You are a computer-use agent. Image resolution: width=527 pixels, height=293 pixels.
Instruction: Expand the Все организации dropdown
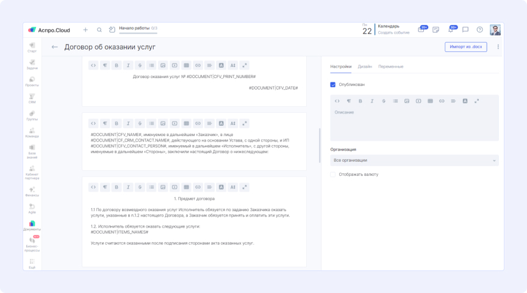(x=414, y=161)
